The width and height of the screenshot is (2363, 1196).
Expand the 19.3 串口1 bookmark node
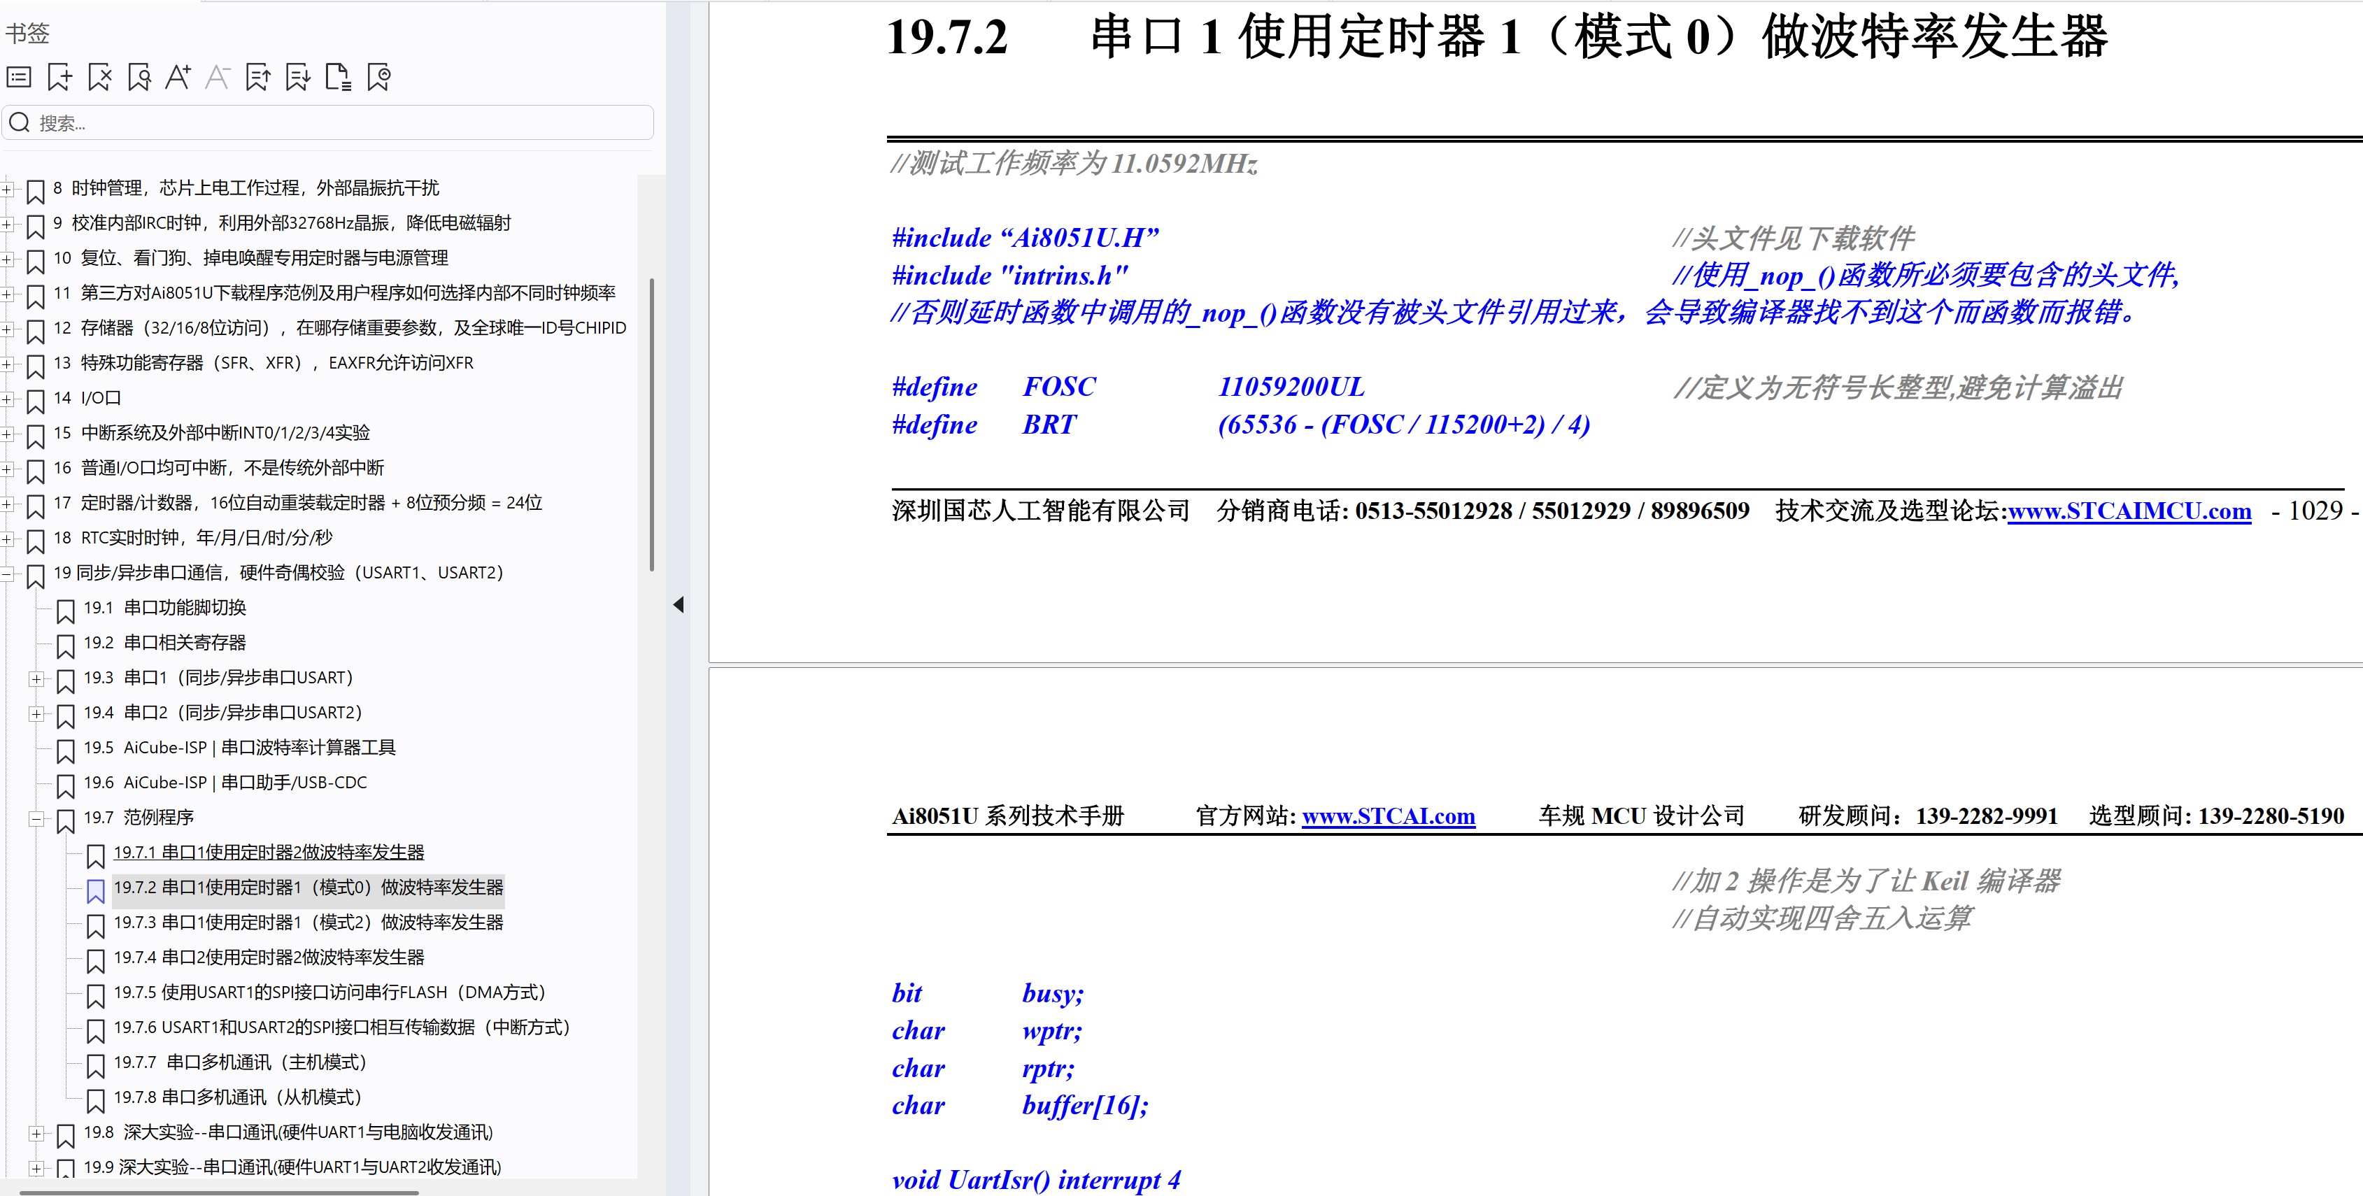36,678
